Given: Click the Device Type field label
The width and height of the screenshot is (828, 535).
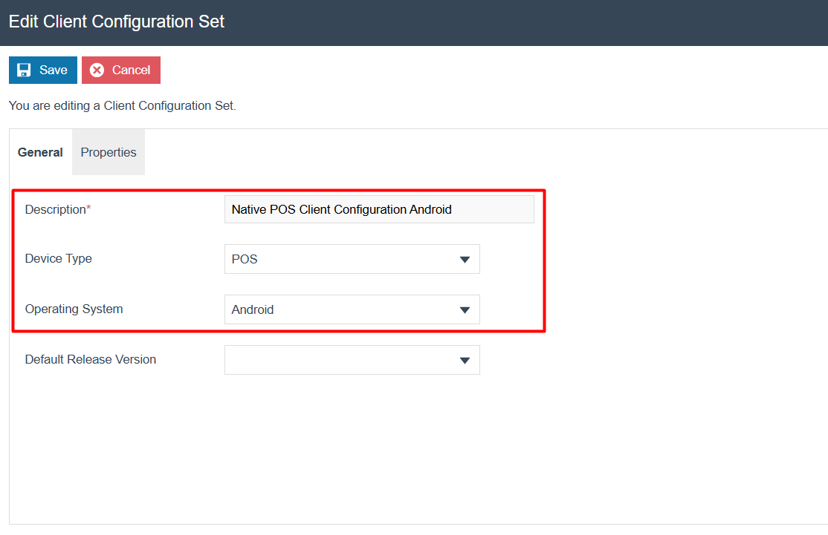Looking at the screenshot, I should (x=58, y=258).
